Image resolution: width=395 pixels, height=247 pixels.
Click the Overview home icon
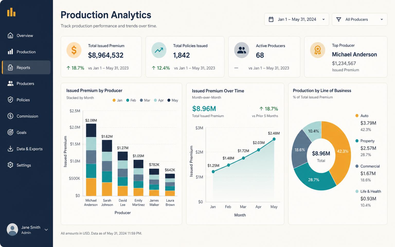point(10,35)
